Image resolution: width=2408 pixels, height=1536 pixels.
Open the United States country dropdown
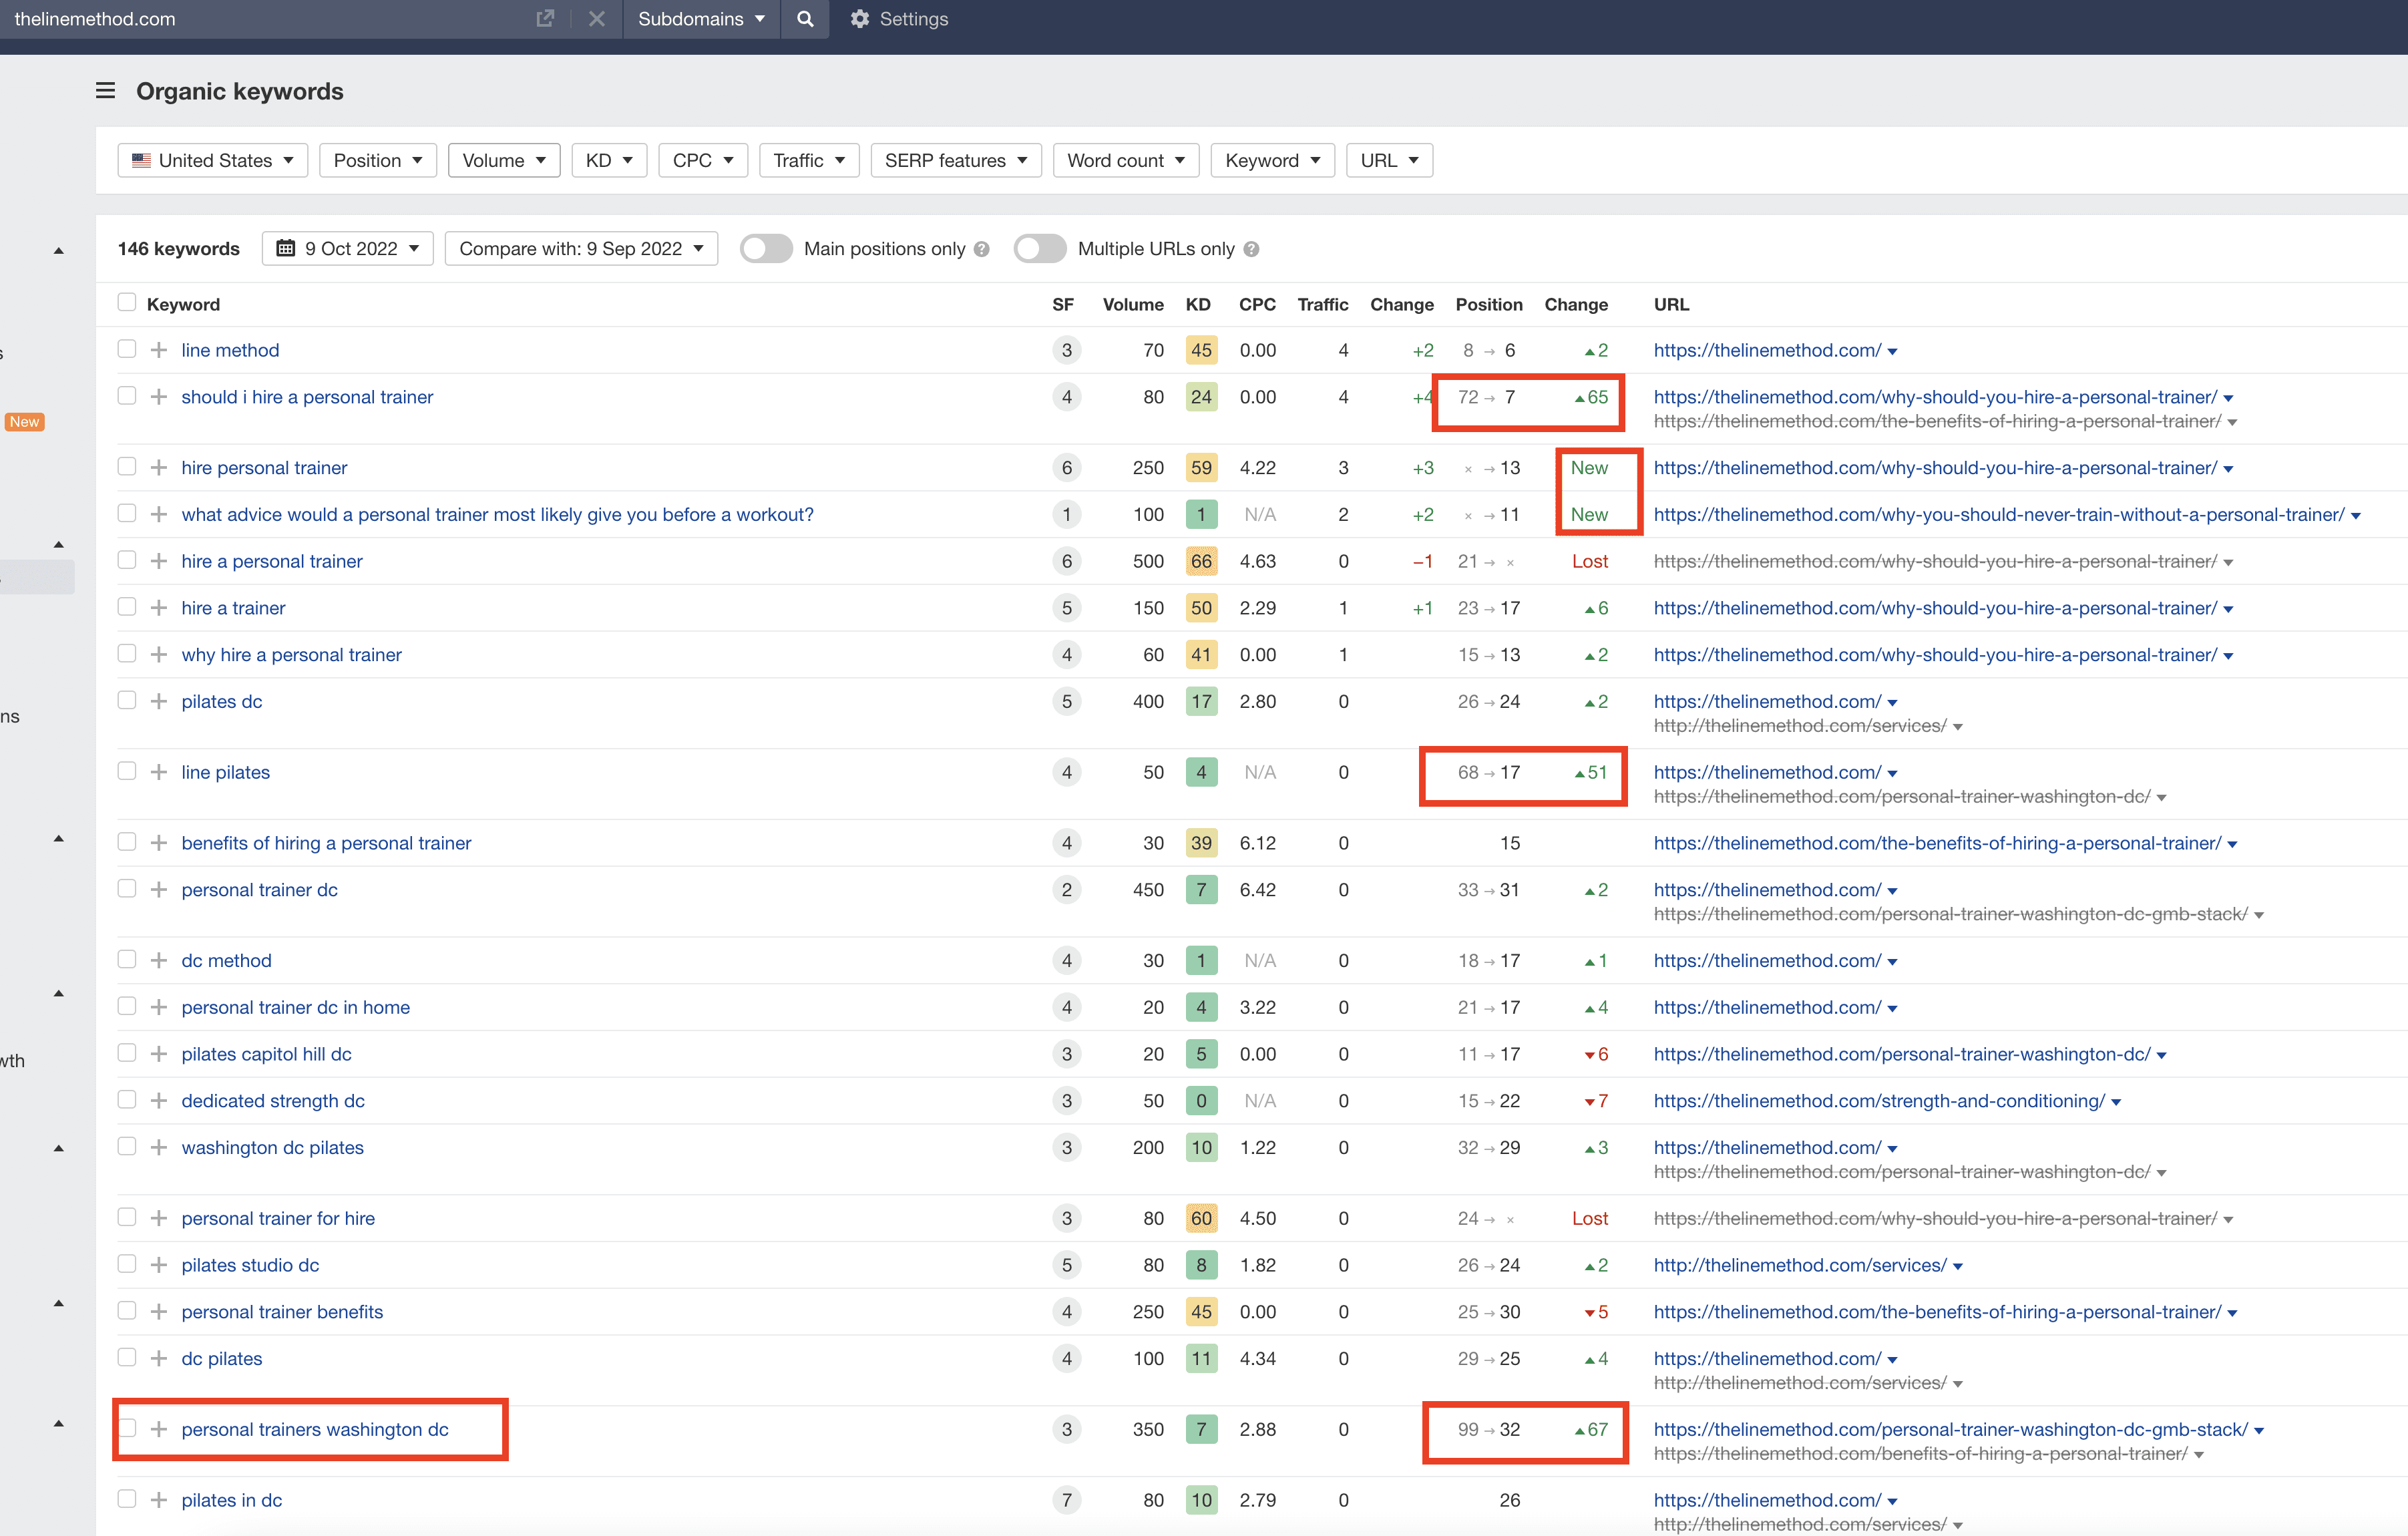click(213, 160)
